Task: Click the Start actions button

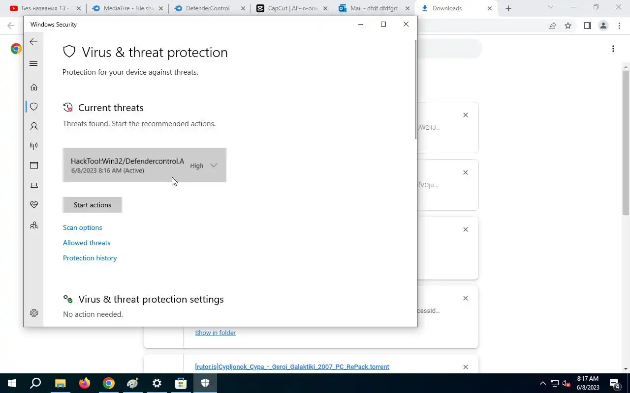Action: tap(93, 205)
